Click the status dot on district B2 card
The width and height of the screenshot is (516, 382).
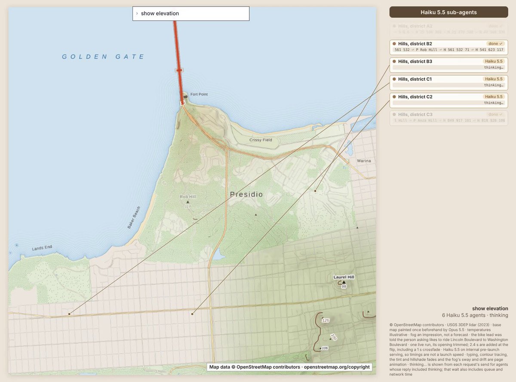394,44
